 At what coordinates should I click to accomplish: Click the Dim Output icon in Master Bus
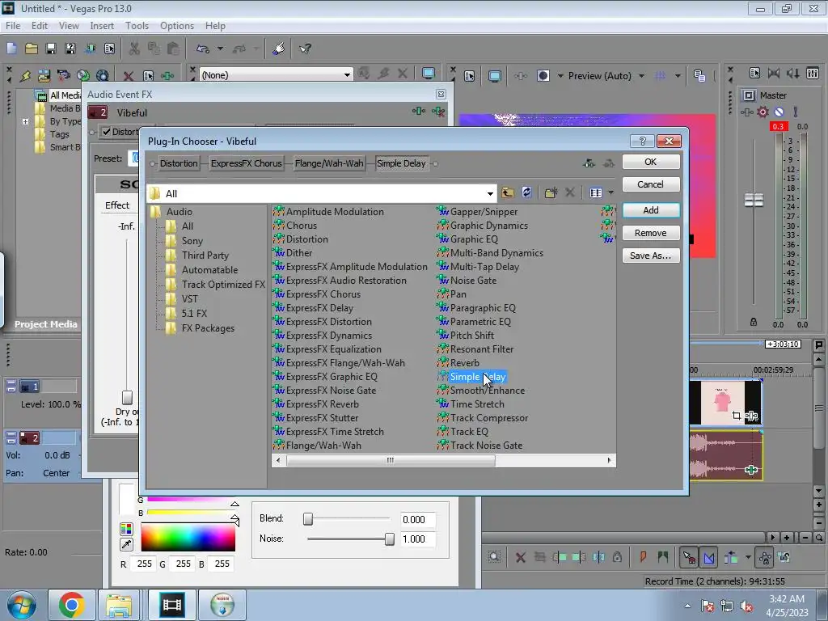click(792, 73)
